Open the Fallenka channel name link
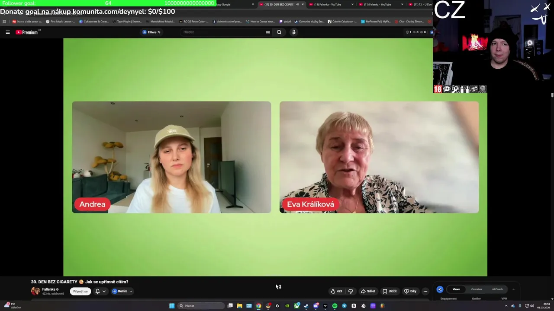 [48, 289]
